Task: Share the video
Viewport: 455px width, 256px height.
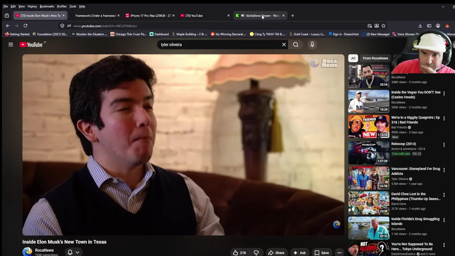Action: [x=276, y=253]
